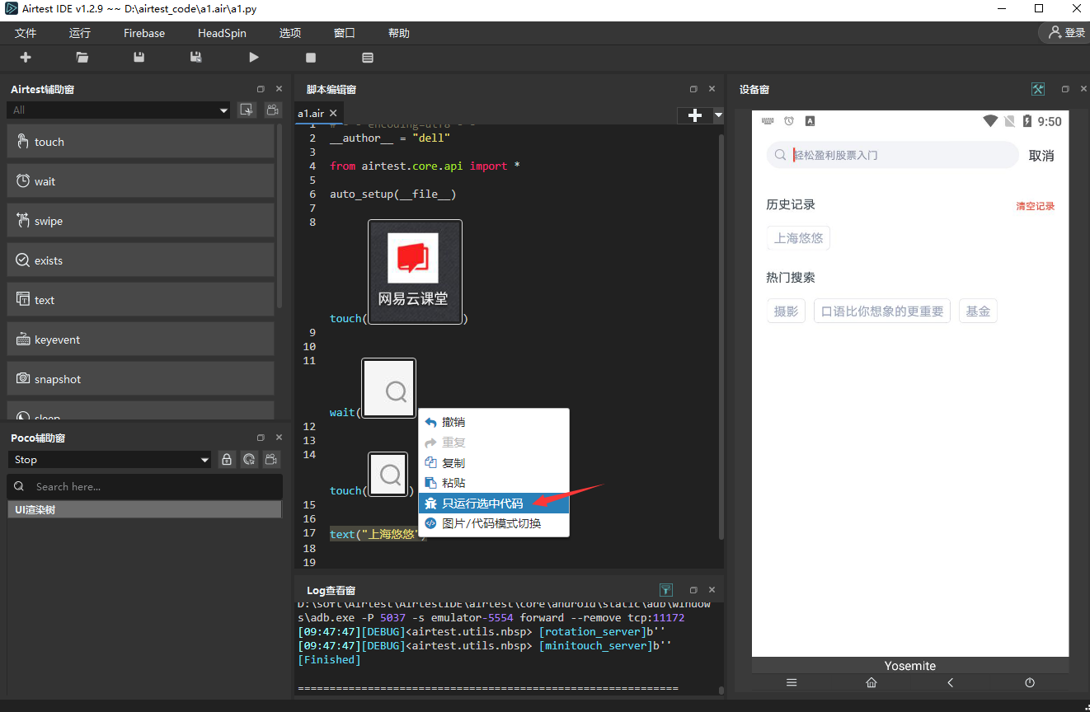Screen dimensions: 1090x712
Task: Click the log filter icon in Log panel
Action: pos(666,590)
